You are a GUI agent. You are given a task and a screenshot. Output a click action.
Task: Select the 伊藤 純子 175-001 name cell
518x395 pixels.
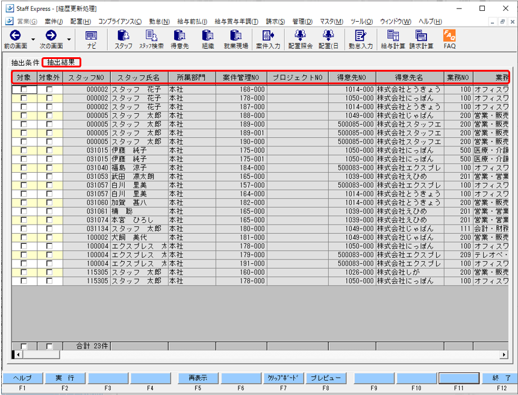[139, 159]
